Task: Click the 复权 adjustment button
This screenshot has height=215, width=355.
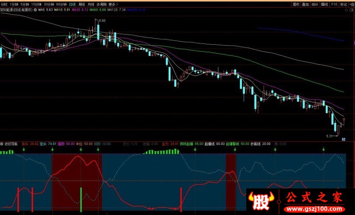Action: click(296, 4)
